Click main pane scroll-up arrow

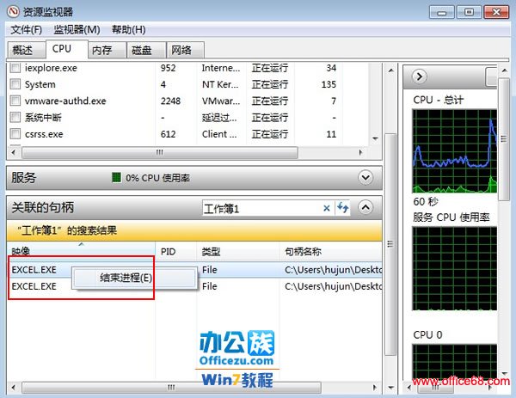(390, 70)
